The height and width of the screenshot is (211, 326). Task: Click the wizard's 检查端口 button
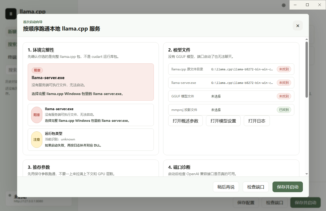(x=255, y=187)
